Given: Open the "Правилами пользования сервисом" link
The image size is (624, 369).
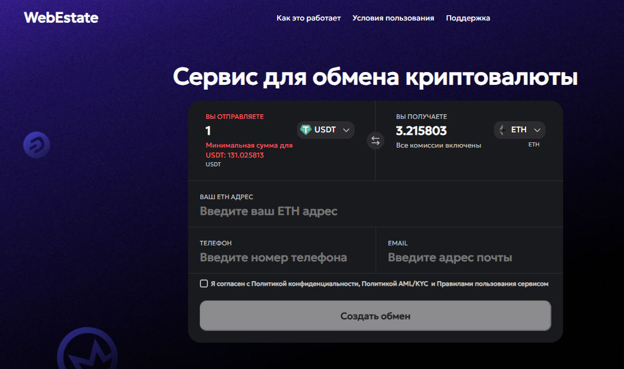Looking at the screenshot, I should point(493,284).
